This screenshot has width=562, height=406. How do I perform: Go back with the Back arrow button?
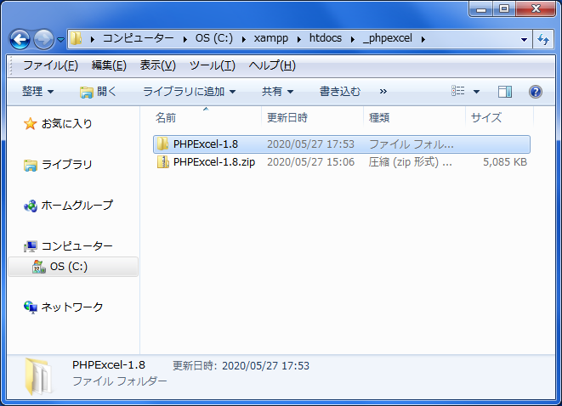[20, 39]
